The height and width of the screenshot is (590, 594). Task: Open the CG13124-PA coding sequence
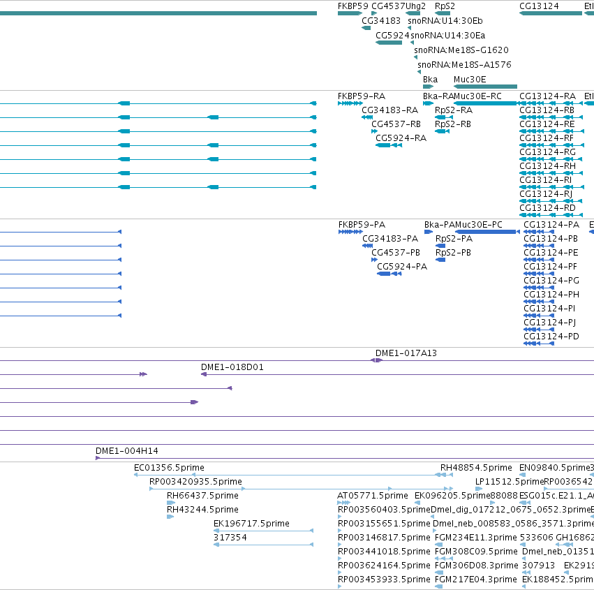[x=539, y=232]
